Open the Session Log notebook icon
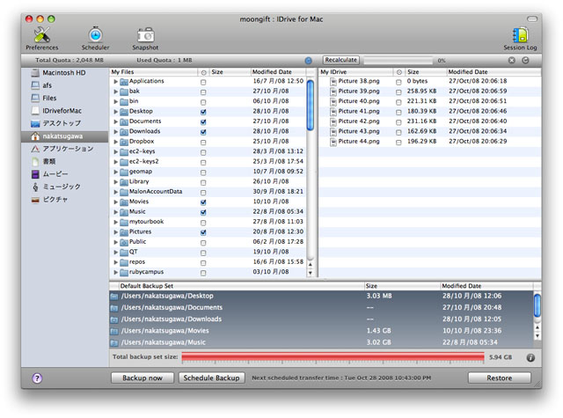Screen dimensions: 563x418 coord(520,35)
